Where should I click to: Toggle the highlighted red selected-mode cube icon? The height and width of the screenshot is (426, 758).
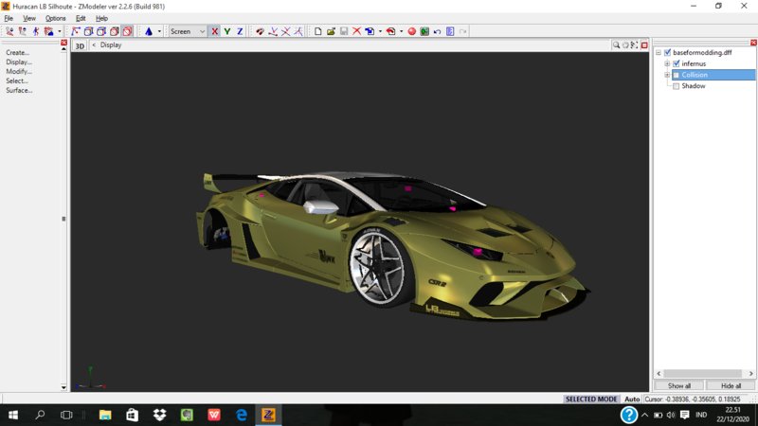pos(127,31)
